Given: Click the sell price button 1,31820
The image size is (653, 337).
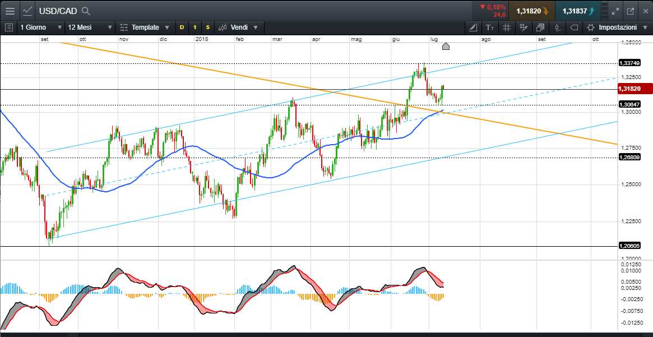Looking at the screenshot, I should pyautogui.click(x=532, y=11).
